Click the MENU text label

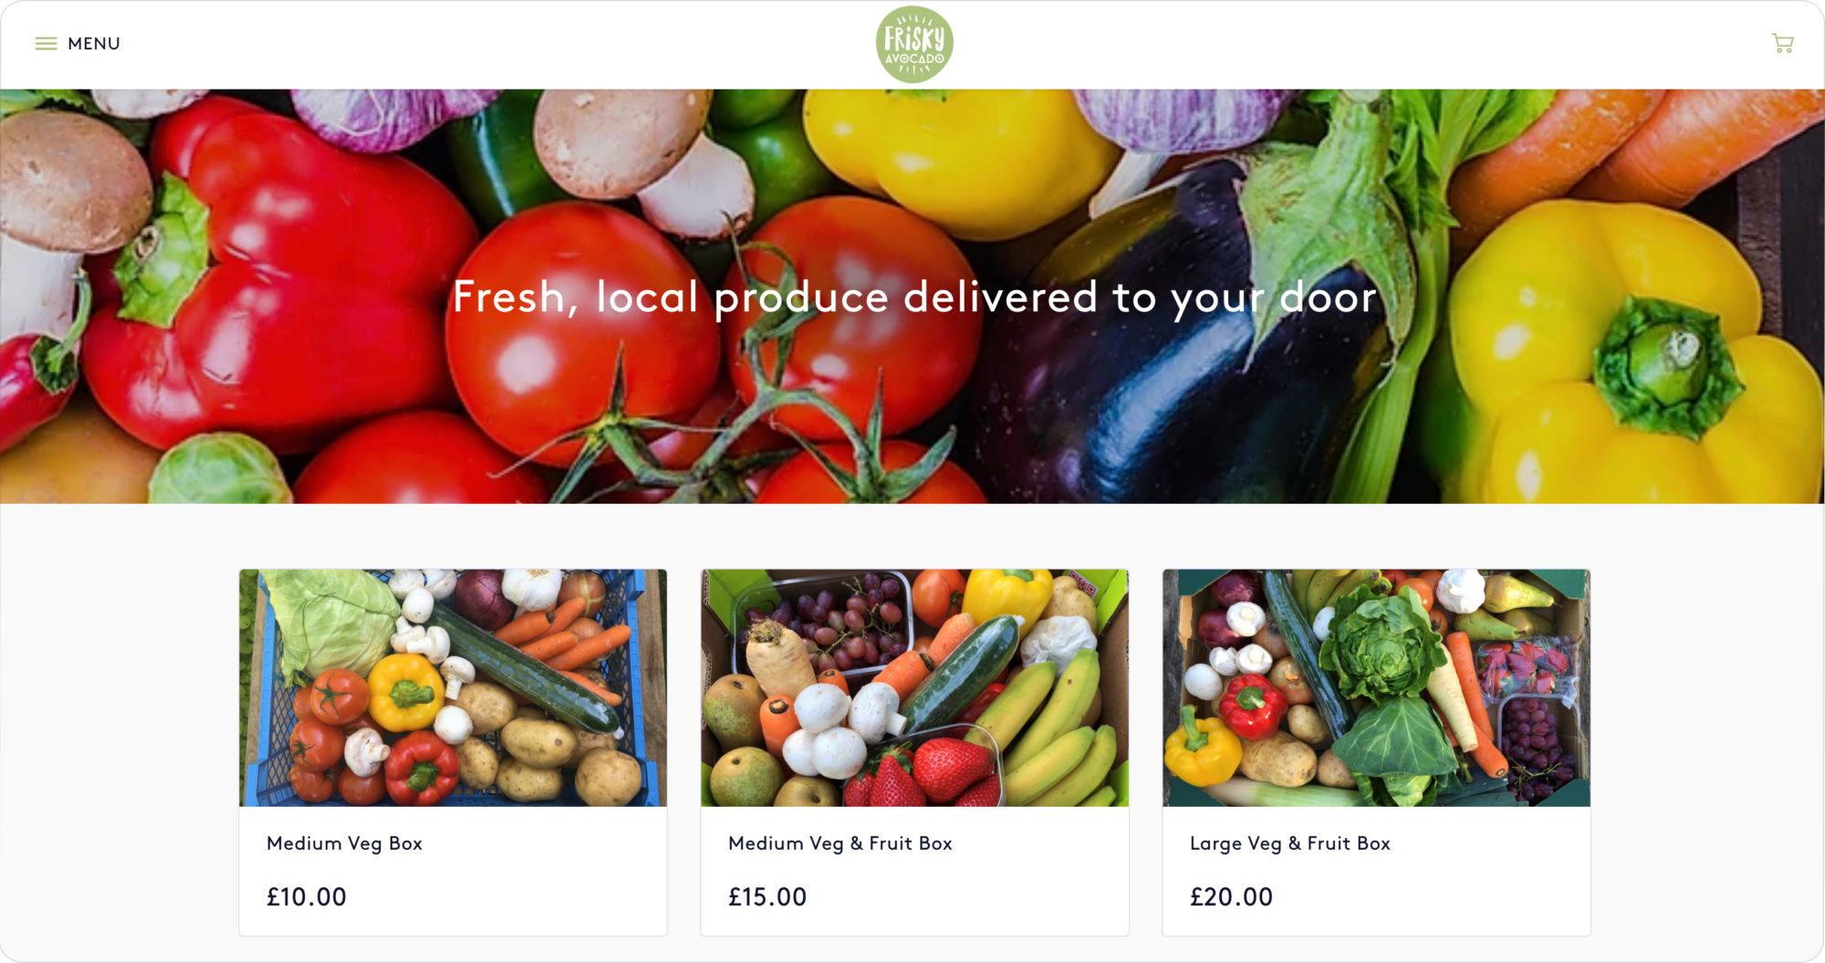point(94,44)
